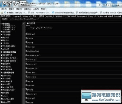Open 脚本探测工具 in sidebar
The image size is (122, 104).
click(7, 81)
